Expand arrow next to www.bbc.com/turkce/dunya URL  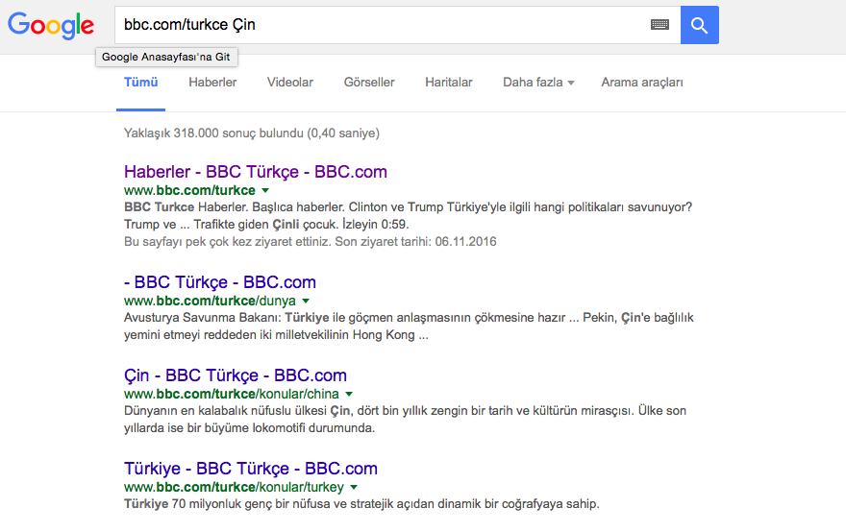(306, 301)
